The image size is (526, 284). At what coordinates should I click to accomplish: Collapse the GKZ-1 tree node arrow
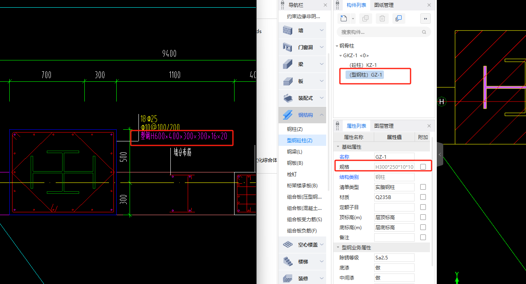[341, 56]
